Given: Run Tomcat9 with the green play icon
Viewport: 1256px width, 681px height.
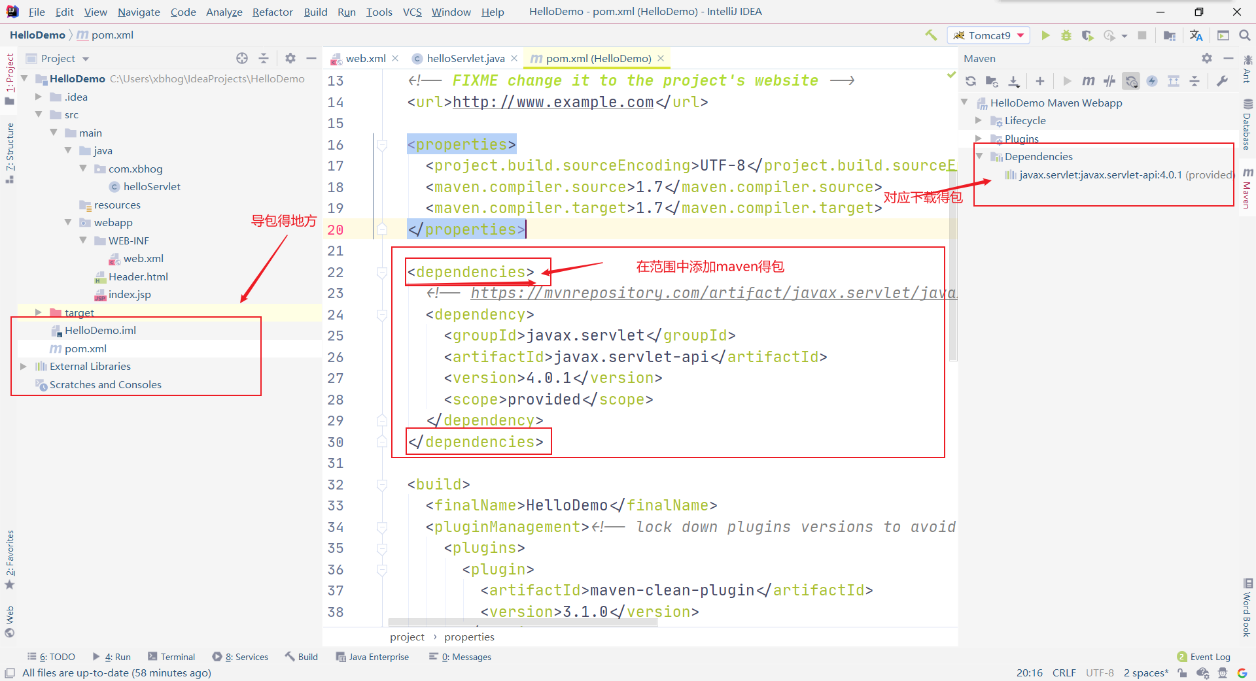Looking at the screenshot, I should click(x=1045, y=35).
